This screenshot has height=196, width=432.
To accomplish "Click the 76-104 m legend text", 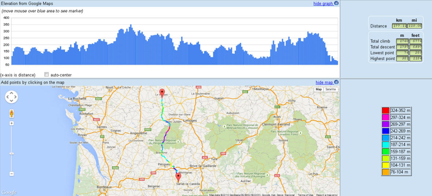I will tap(399, 172).
